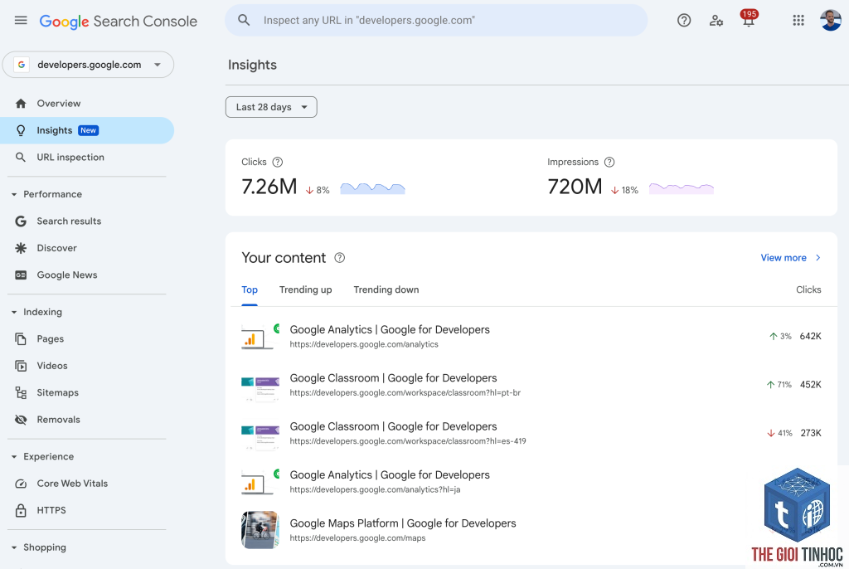Switch to the Trending up tab

[305, 290]
